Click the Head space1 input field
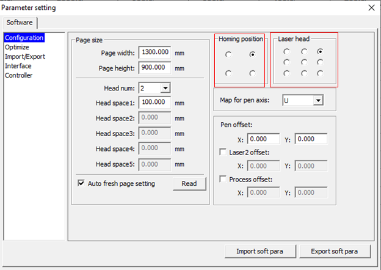Screen dimensions: 381x270 point(154,102)
